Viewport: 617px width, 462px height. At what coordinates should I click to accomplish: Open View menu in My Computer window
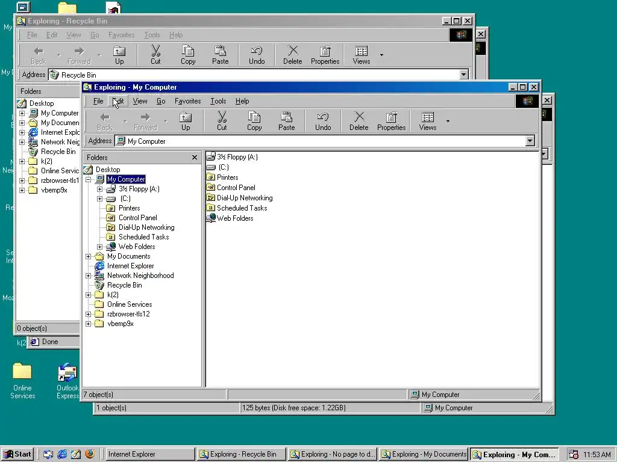(140, 101)
